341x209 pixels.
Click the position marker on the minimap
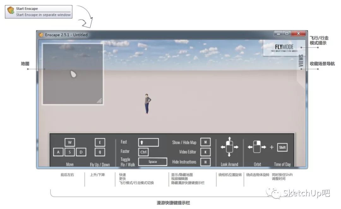pos(73,74)
